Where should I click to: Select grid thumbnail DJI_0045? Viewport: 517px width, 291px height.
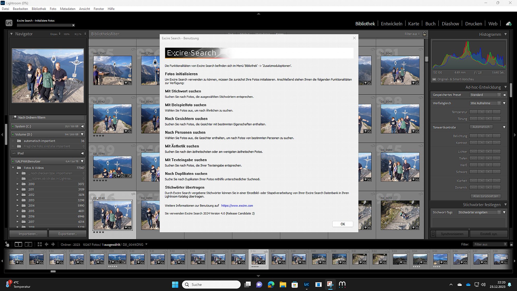click(x=400, y=119)
